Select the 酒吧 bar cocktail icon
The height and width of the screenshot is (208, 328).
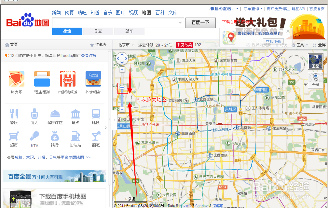[96, 136]
